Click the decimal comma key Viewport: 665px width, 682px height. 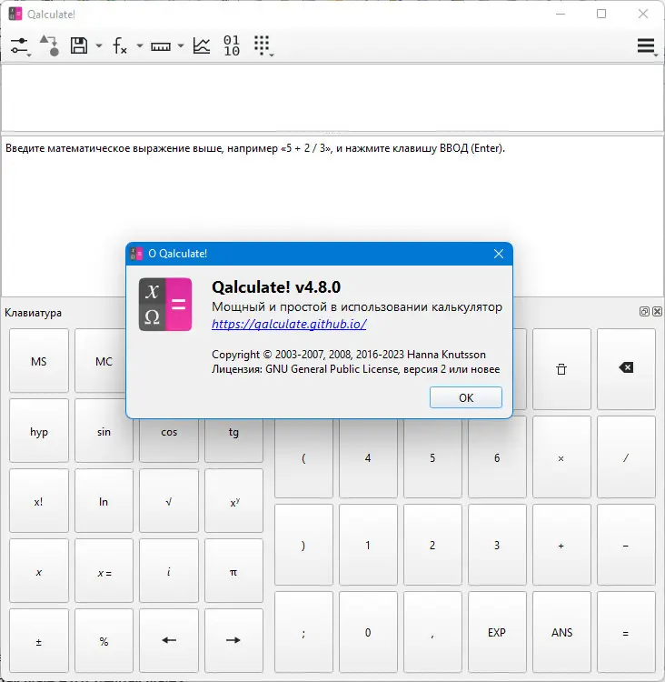[432, 632]
